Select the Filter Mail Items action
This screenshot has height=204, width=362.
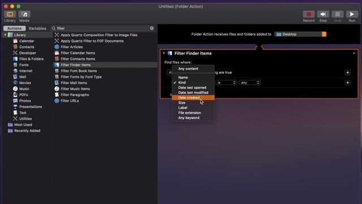[74, 83]
